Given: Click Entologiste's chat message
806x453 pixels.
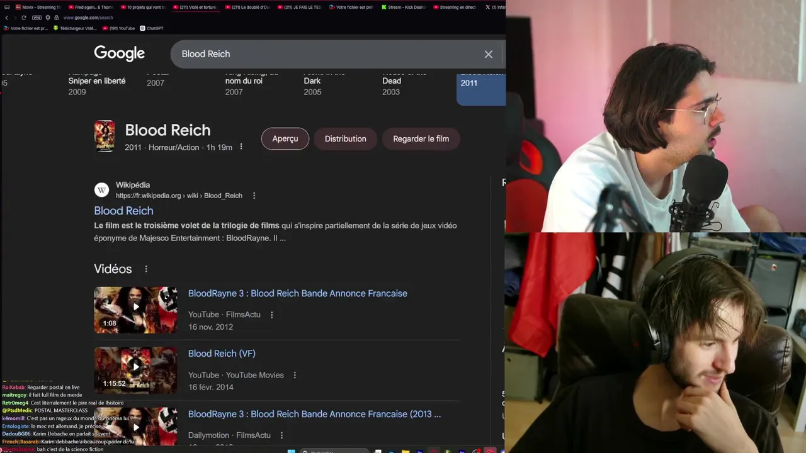Looking at the screenshot, I should 52,426.
